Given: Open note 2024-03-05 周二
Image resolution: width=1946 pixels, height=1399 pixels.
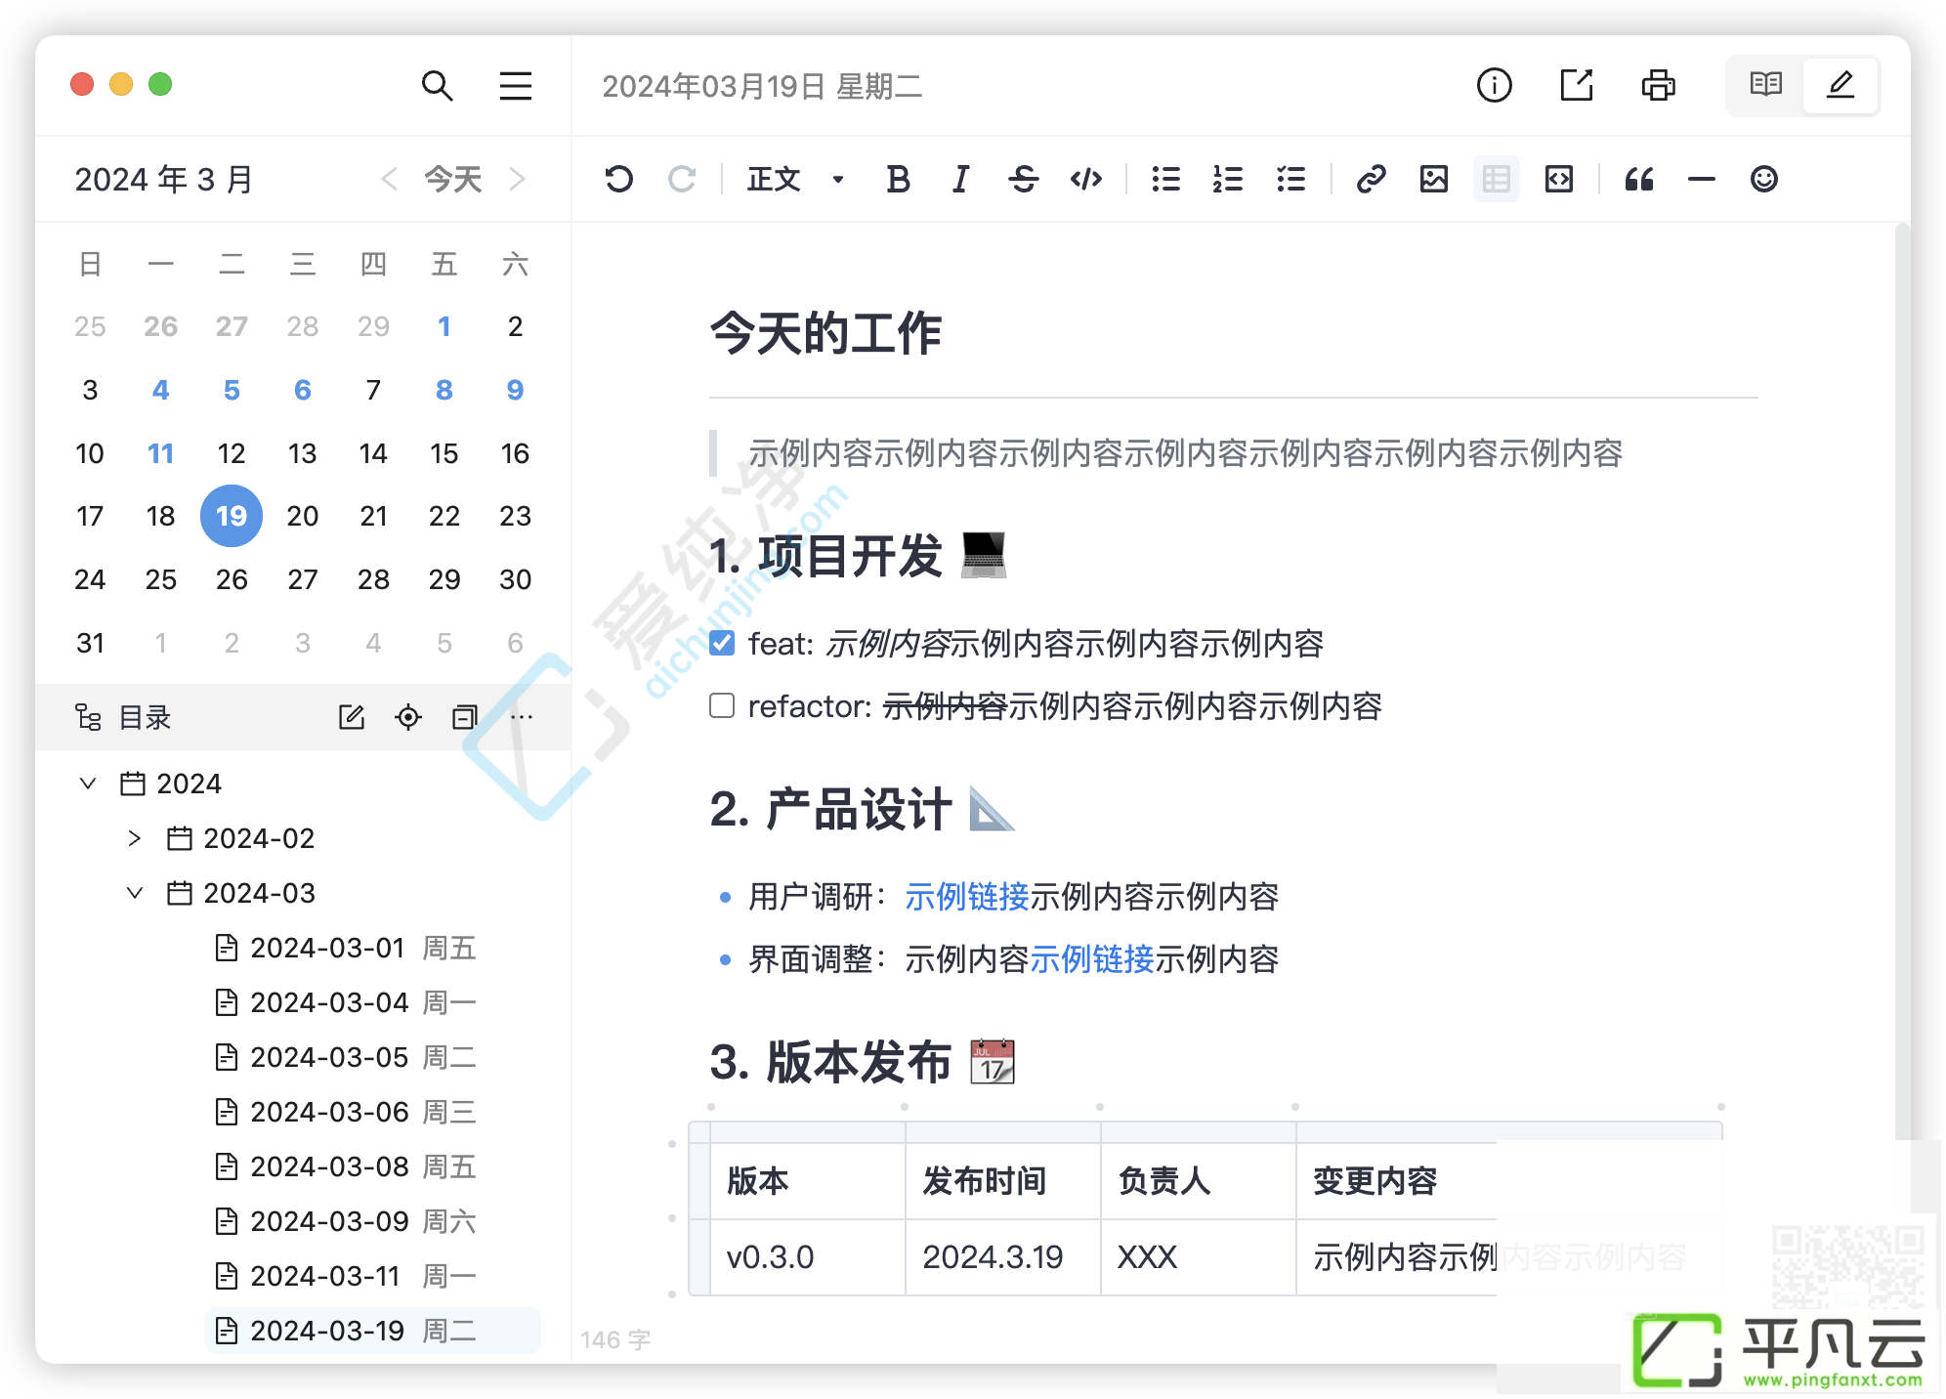Looking at the screenshot, I should click(x=345, y=1057).
